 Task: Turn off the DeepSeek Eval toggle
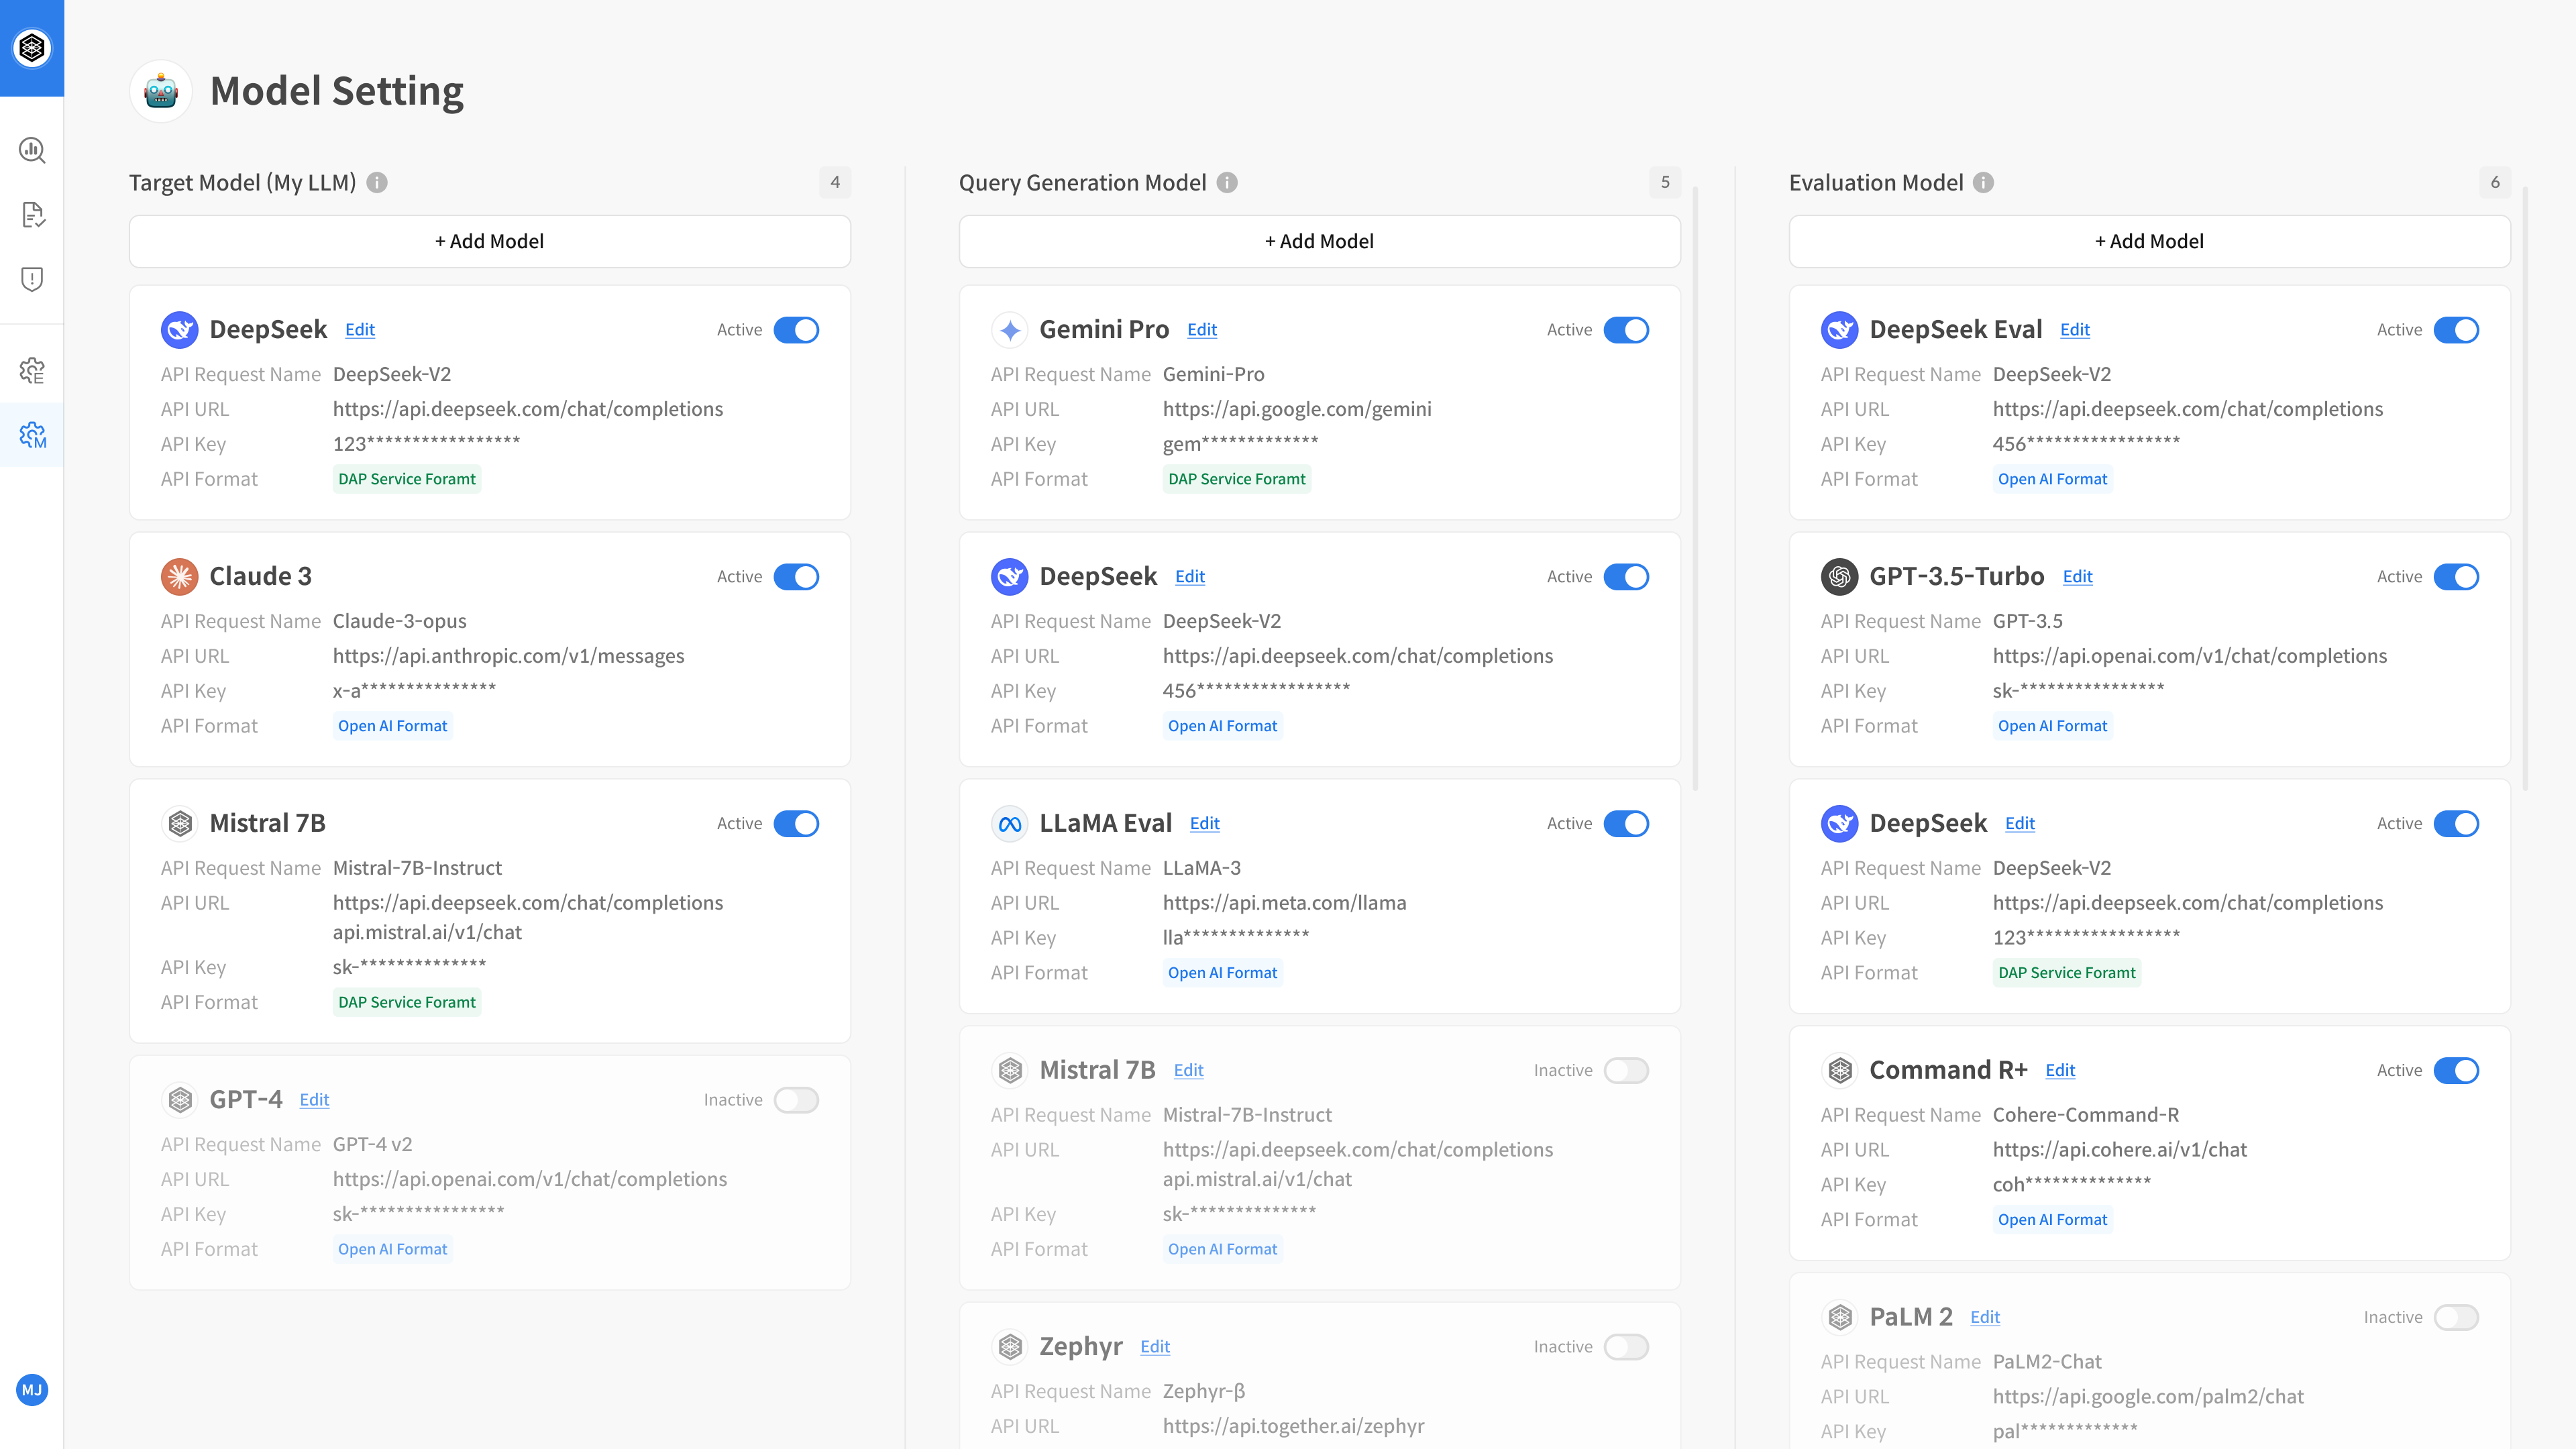pyautogui.click(x=2456, y=330)
